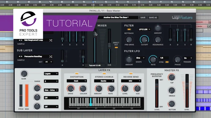This screenshot has height=118, width=211.
Task: Click bar 72 in Pro Tools timeline ruler
Action: [x=106, y=2]
